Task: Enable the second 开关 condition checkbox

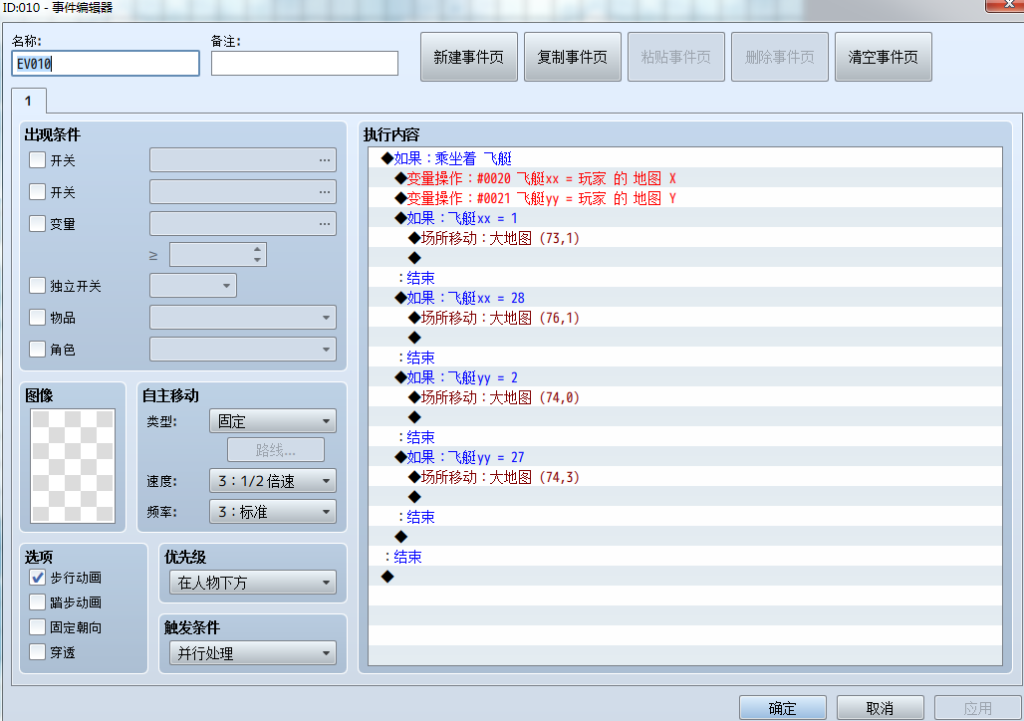Action: pos(37,192)
